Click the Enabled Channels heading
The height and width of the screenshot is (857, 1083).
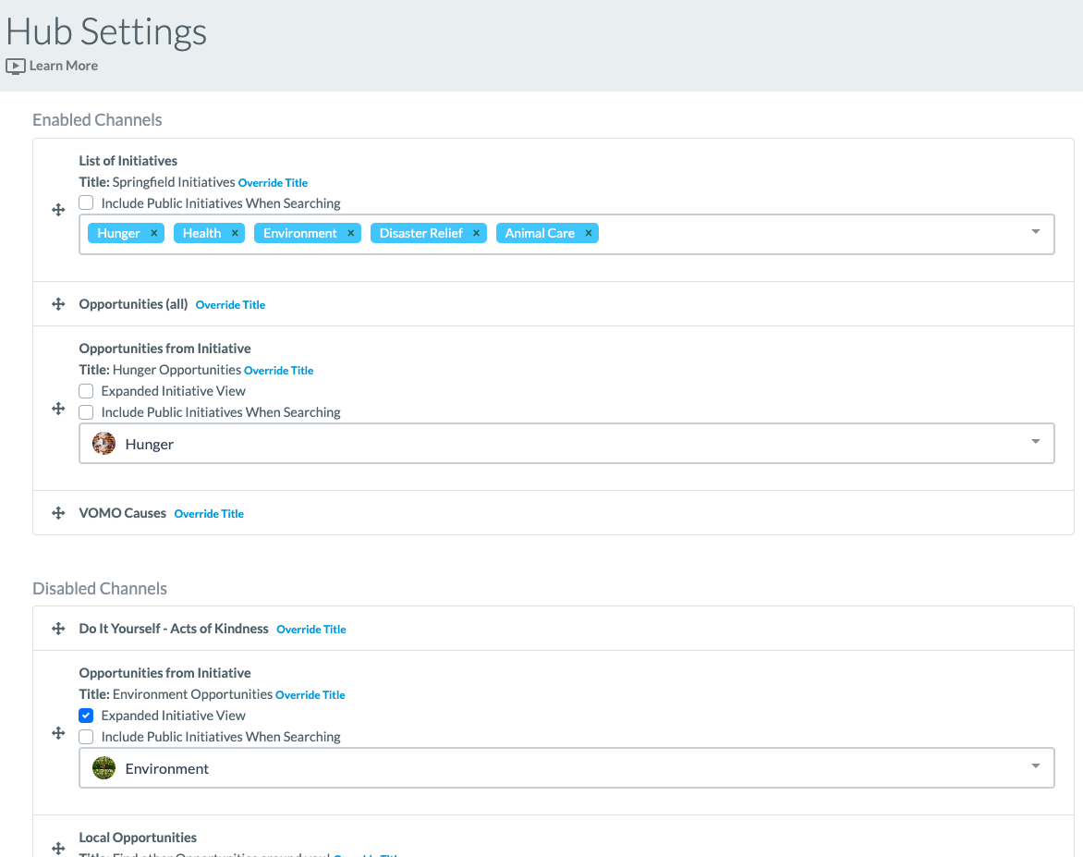pos(97,120)
